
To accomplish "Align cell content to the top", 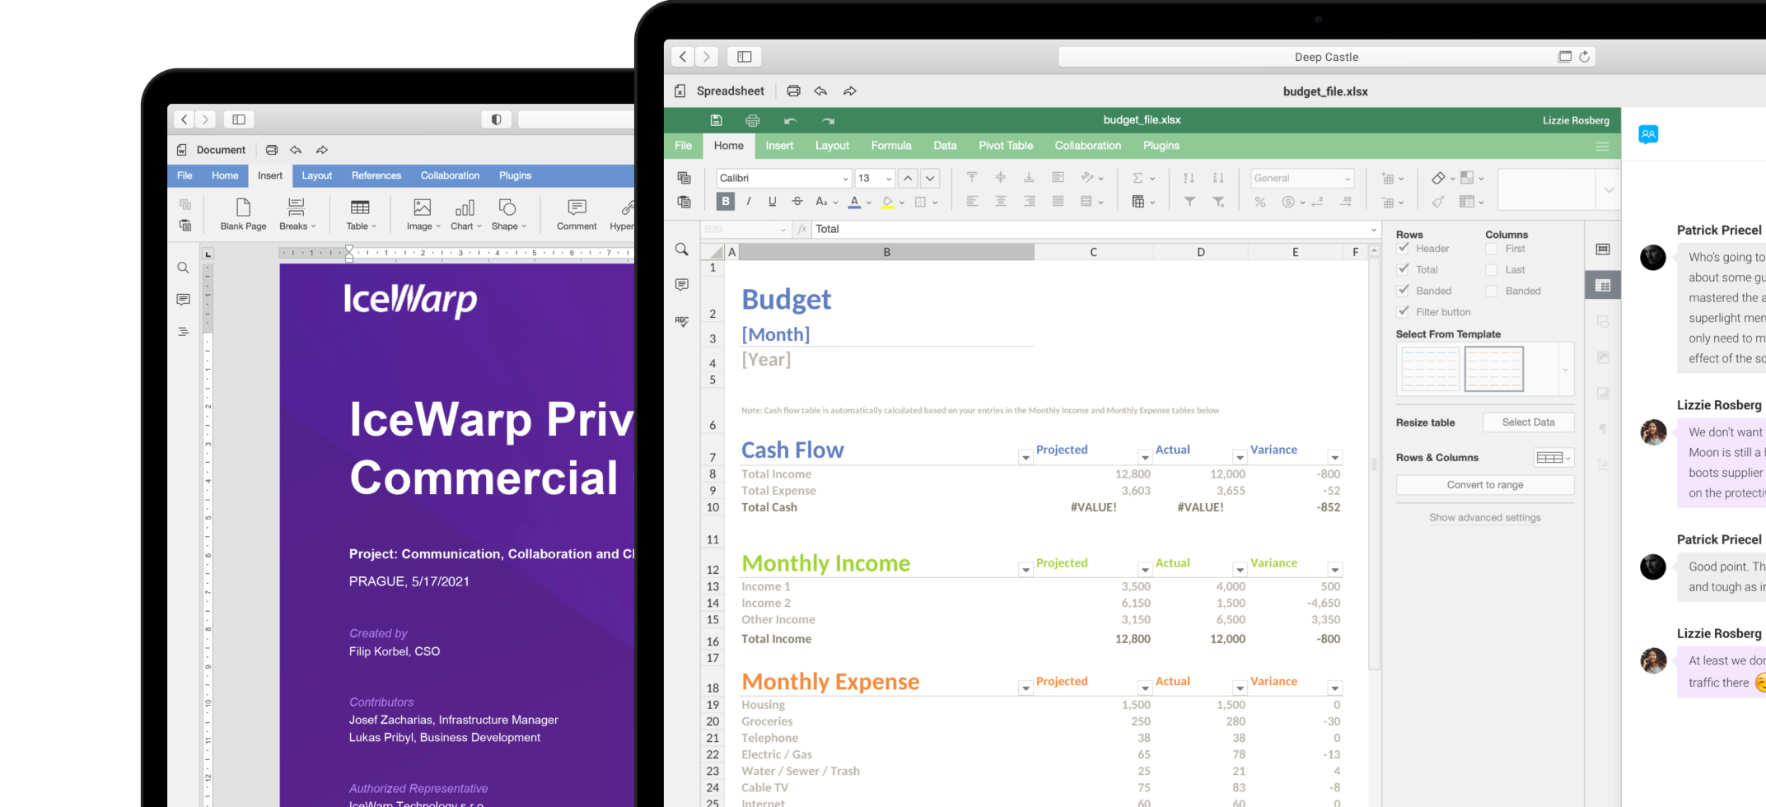I will point(972,177).
